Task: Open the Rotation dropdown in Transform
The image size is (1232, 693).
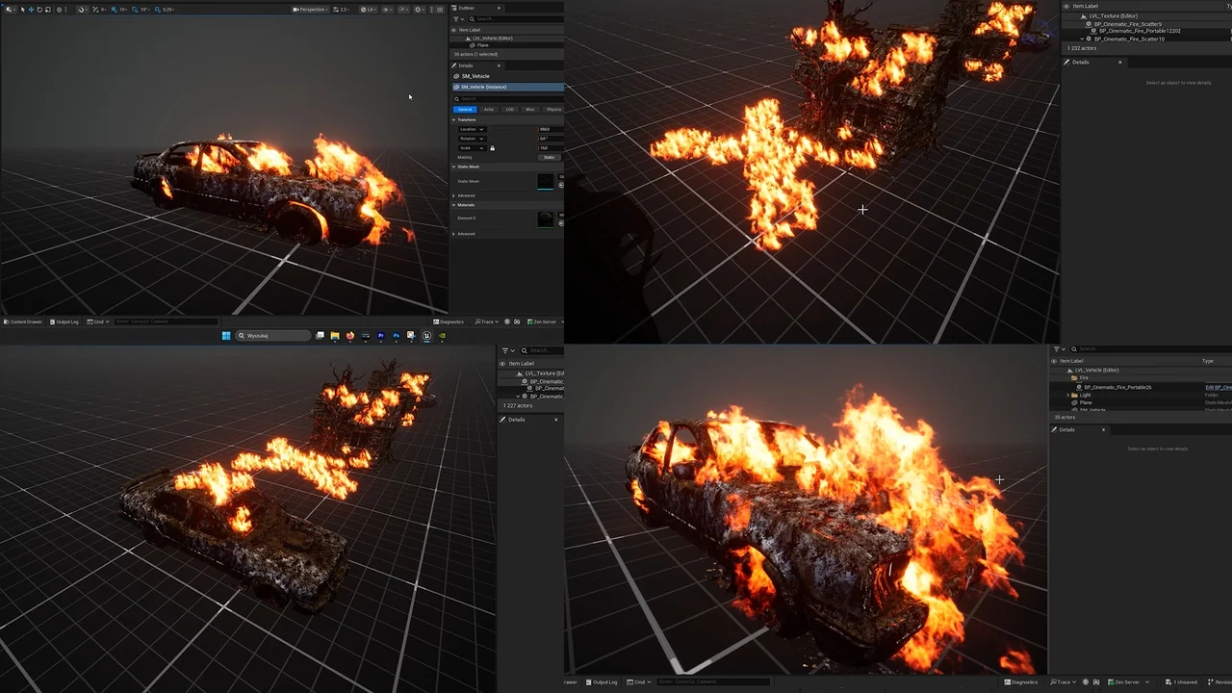Action: [x=472, y=139]
